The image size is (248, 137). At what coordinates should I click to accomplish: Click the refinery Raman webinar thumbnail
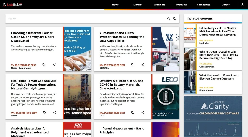pos(77,97)
